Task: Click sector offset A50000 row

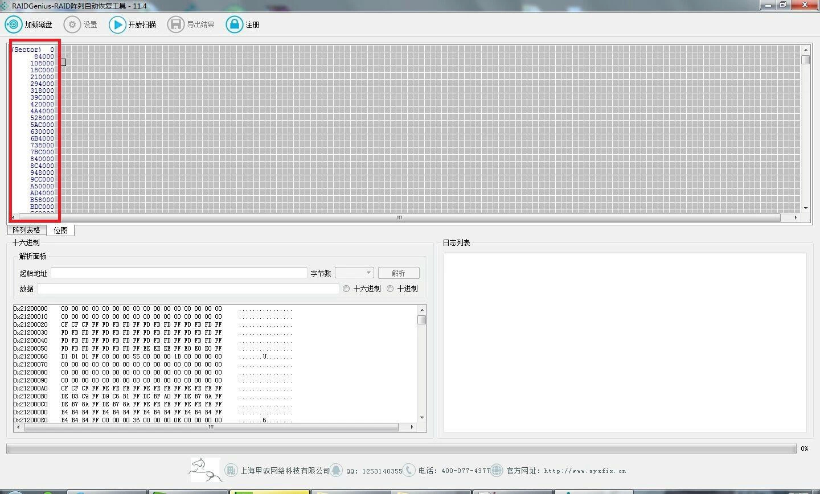Action: click(x=42, y=186)
